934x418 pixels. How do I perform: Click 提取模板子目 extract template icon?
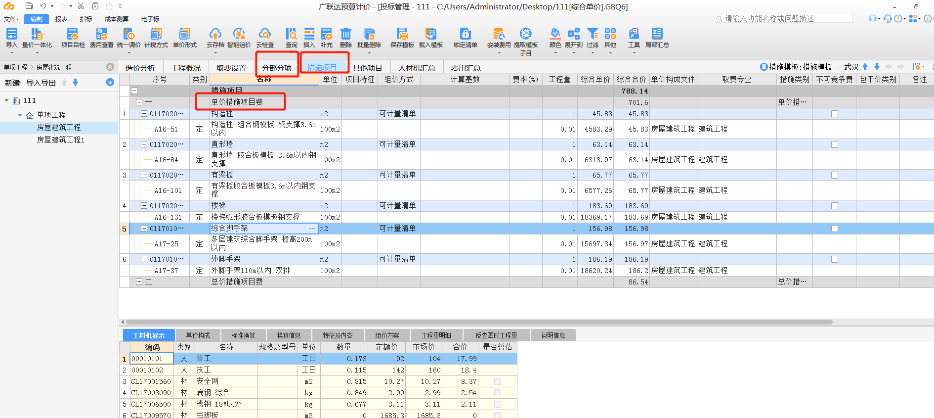525,34
